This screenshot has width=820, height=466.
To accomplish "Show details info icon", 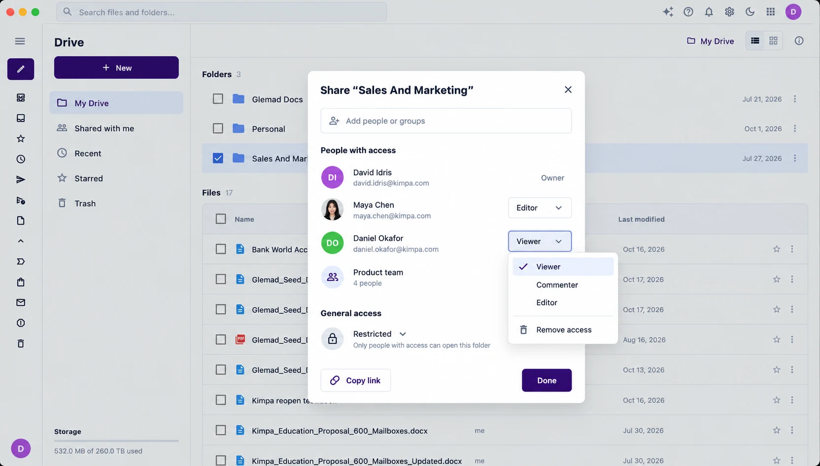I will [x=799, y=41].
